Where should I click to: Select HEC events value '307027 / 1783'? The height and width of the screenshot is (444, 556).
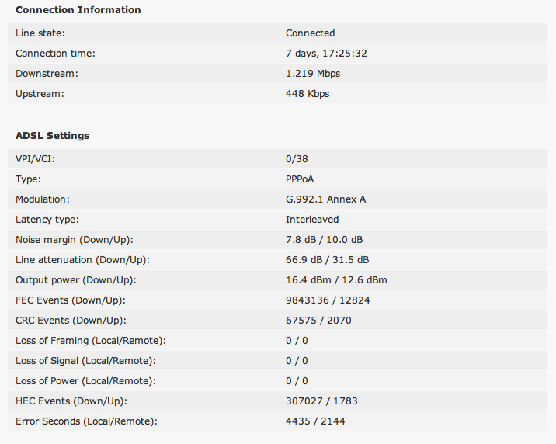tap(321, 401)
